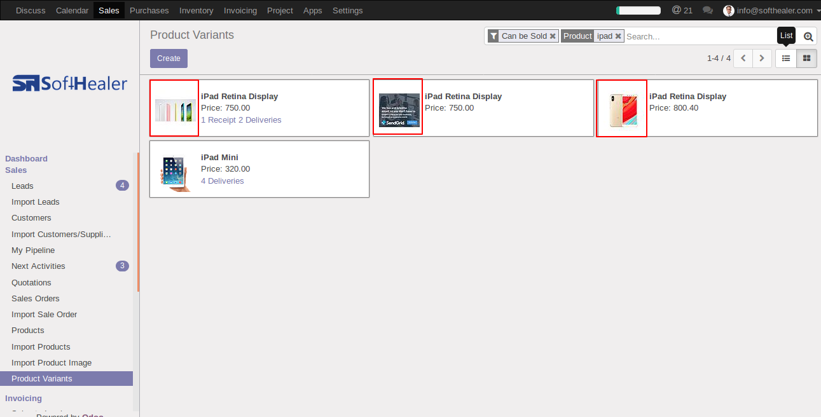Click the filter funnel icon
This screenshot has height=417, width=821.
click(x=493, y=36)
